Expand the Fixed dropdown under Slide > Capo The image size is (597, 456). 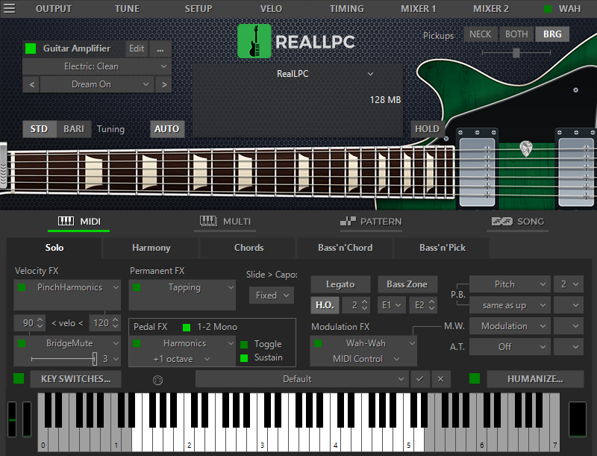(271, 295)
